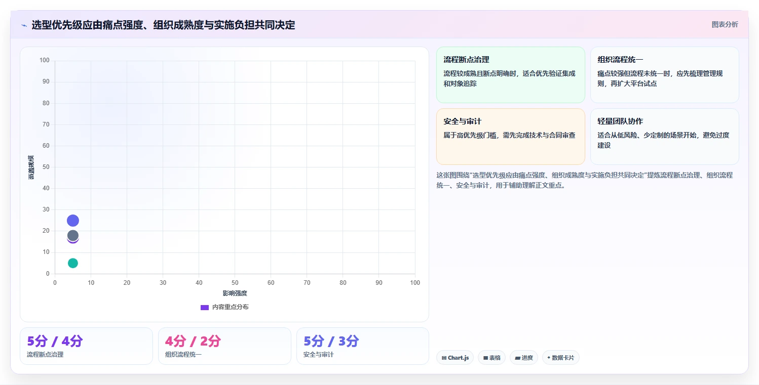This screenshot has height=385, width=759.
Task: Click the 进度 tag
Action: 524,358
